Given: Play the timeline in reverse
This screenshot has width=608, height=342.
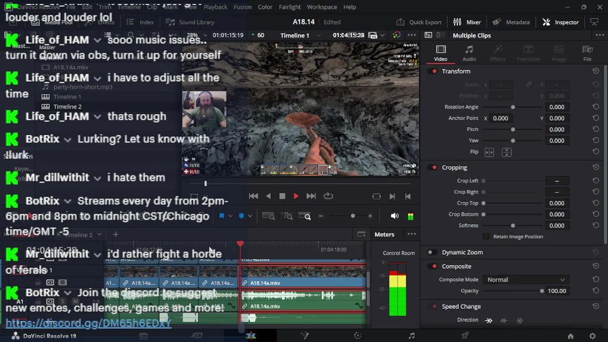Looking at the screenshot, I should point(268,196).
